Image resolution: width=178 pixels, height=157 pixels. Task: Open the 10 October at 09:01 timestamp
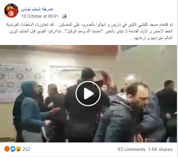point(40,16)
